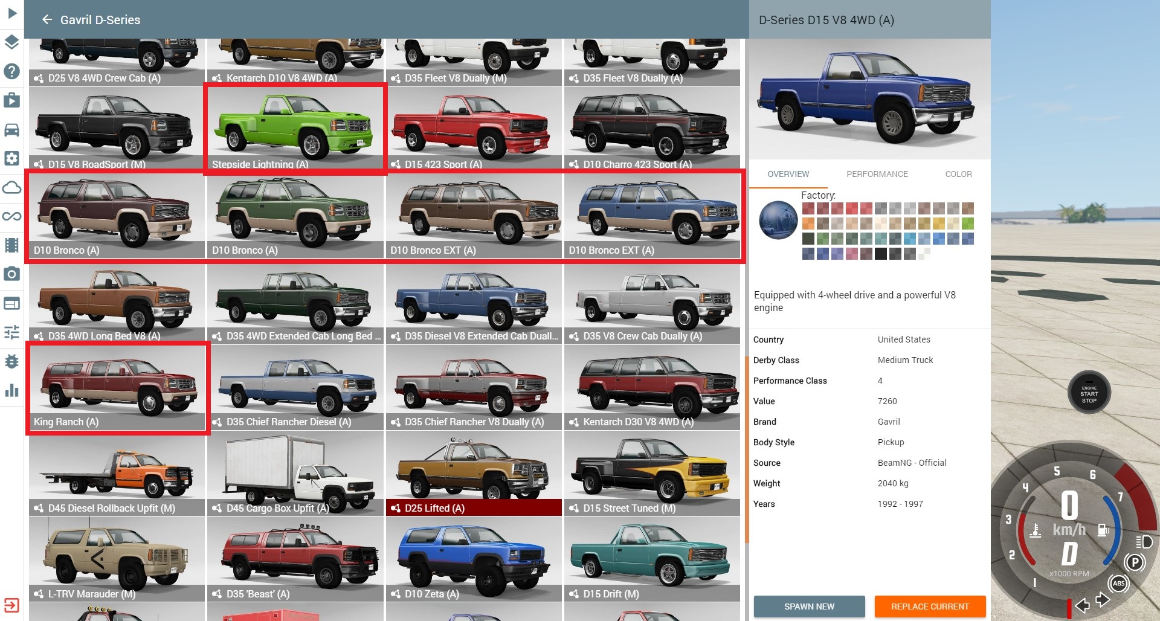
Task: Select the blue D10 Bronco EXT (A) thumbnail
Action: coord(652,216)
